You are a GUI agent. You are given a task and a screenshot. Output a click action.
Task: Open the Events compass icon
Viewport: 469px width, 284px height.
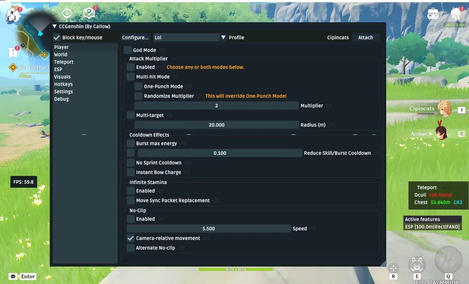(67, 14)
